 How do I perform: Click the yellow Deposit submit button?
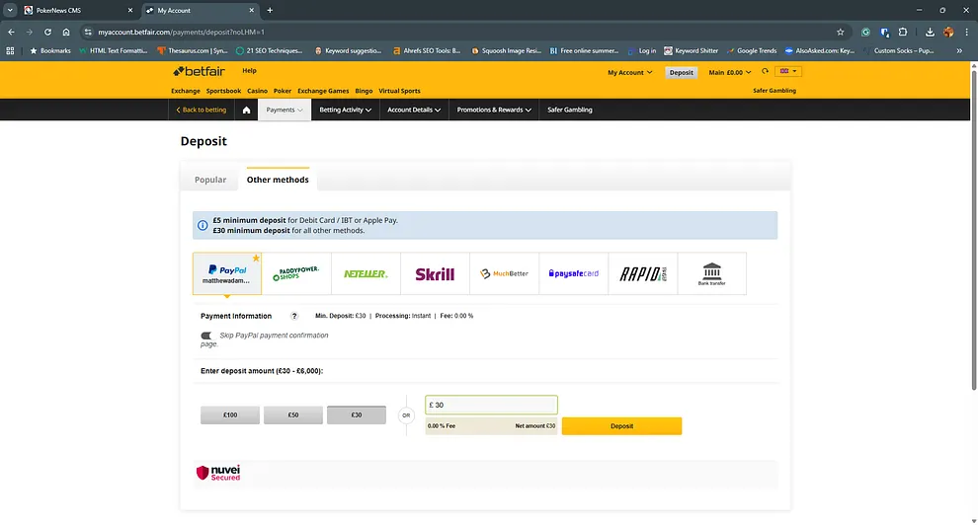pyautogui.click(x=621, y=426)
